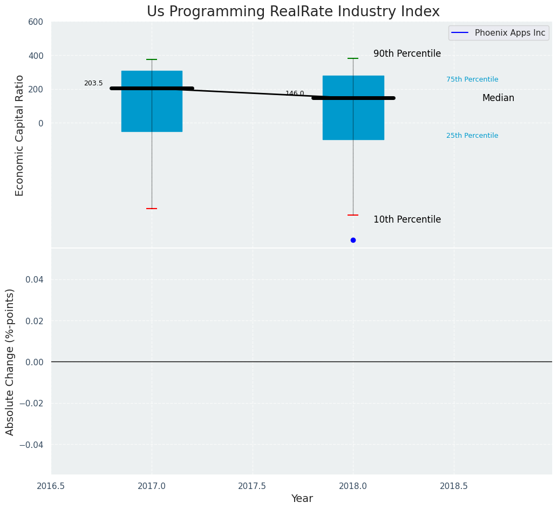Select the 2017 blue box plot bar
558x509 pixels.
pyautogui.click(x=152, y=101)
